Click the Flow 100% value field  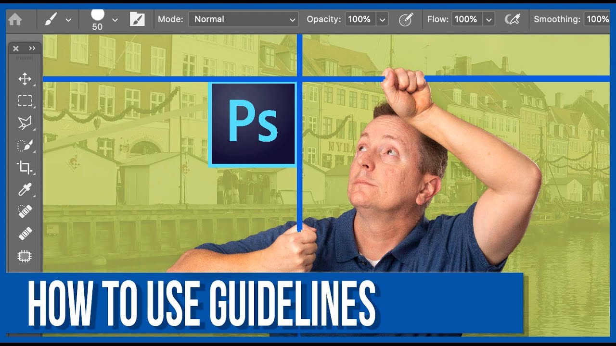(465, 20)
